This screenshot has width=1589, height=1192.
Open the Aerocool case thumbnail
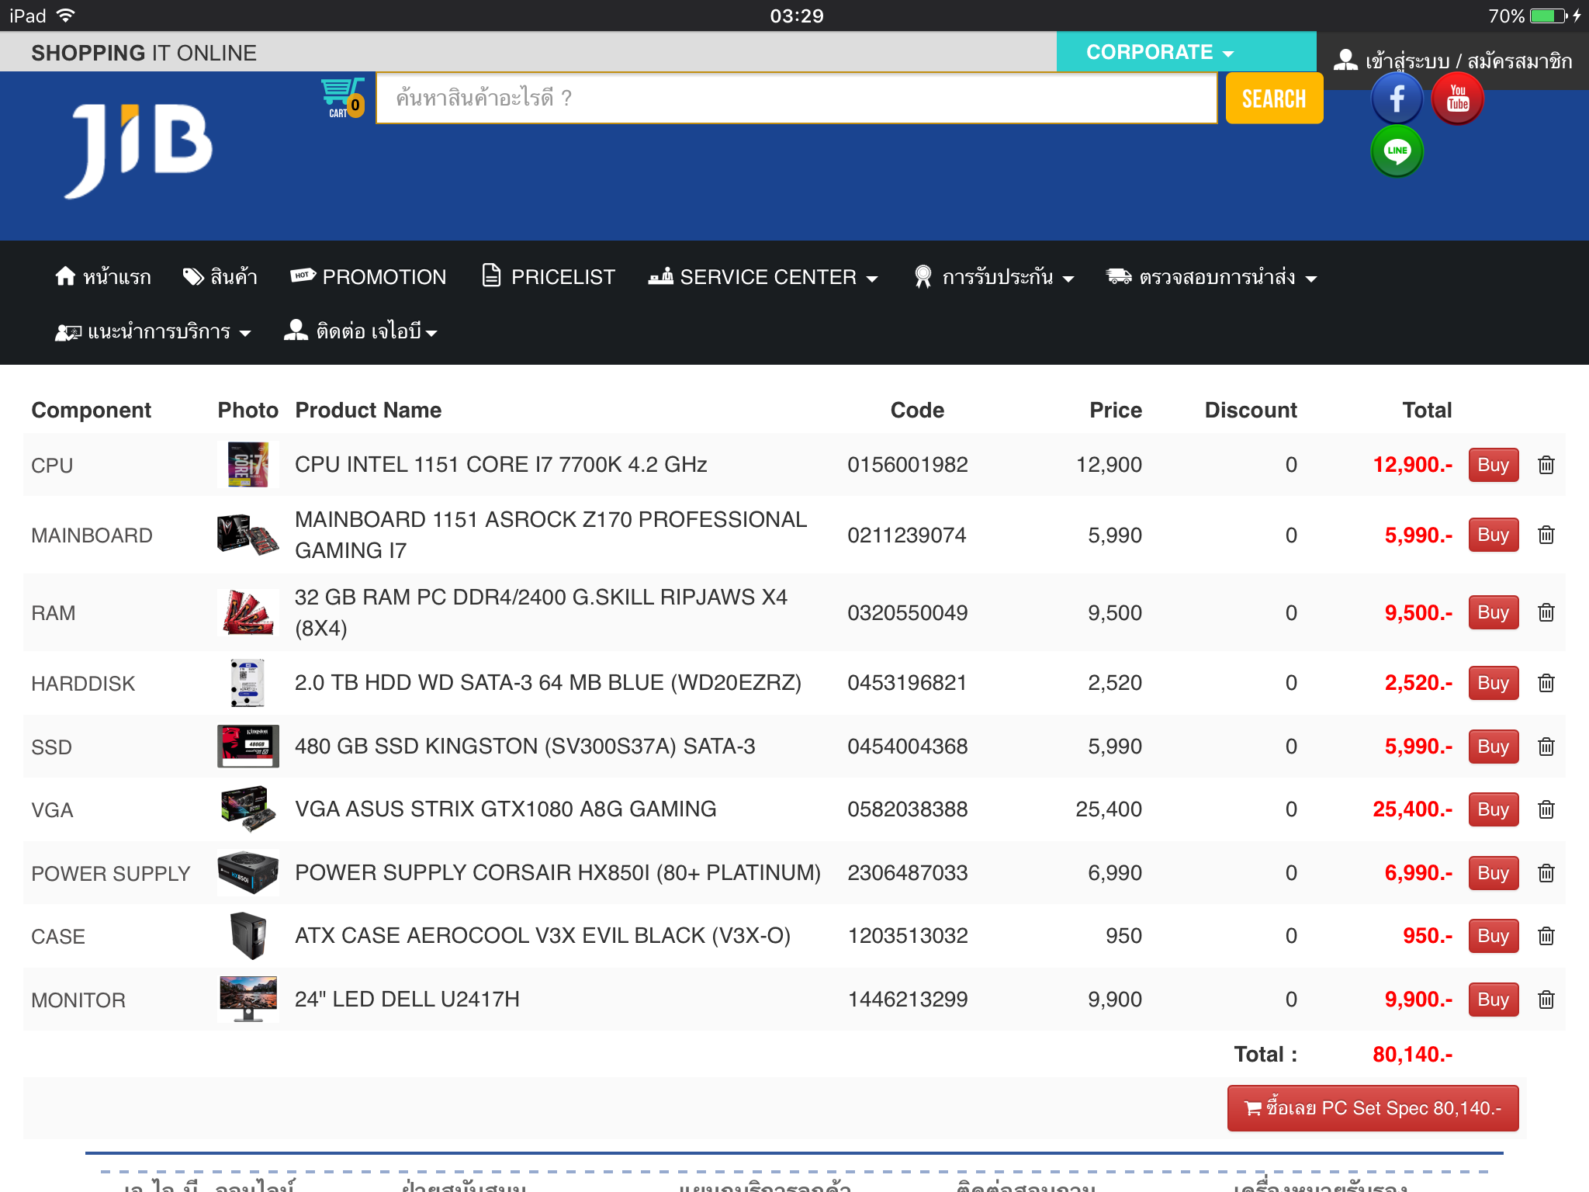tap(248, 936)
